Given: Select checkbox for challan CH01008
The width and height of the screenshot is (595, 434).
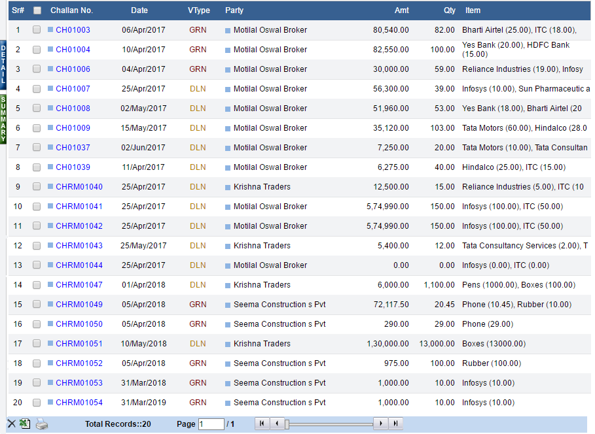Looking at the screenshot, I should 37,108.
